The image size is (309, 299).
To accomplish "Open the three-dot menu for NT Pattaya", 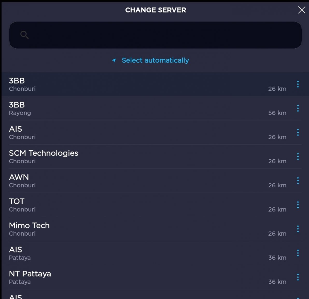I will point(298,277).
